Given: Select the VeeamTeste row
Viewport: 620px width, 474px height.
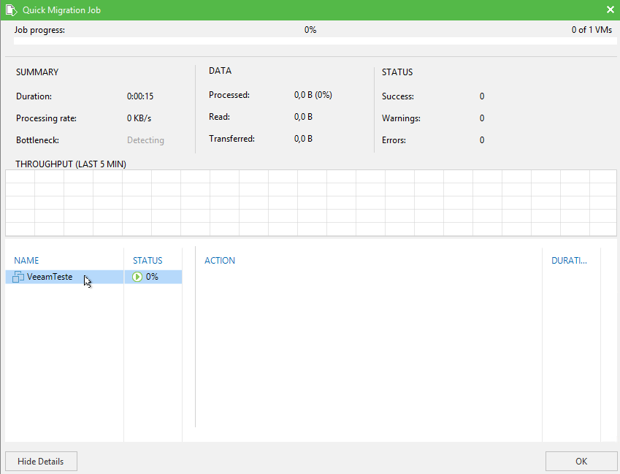Looking at the screenshot, I should 93,277.
